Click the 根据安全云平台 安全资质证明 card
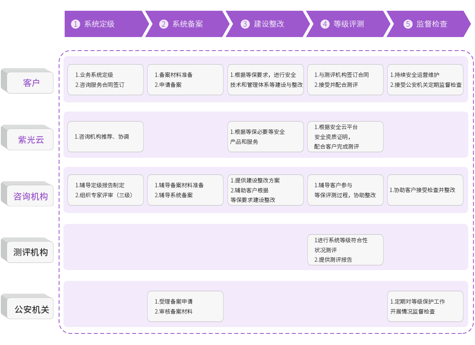The image size is (475, 345). [x=345, y=137]
